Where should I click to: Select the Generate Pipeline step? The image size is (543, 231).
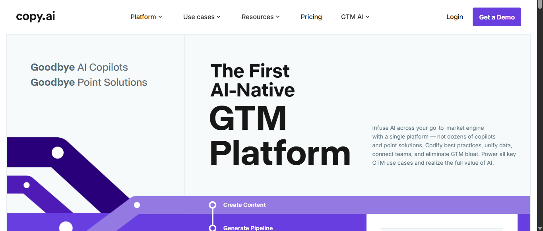(248, 228)
